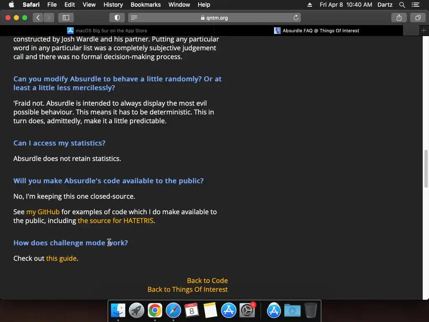The width and height of the screenshot is (429, 322).
Task: Switch to macOS Big Sur App Store tab
Action: tap(107, 31)
